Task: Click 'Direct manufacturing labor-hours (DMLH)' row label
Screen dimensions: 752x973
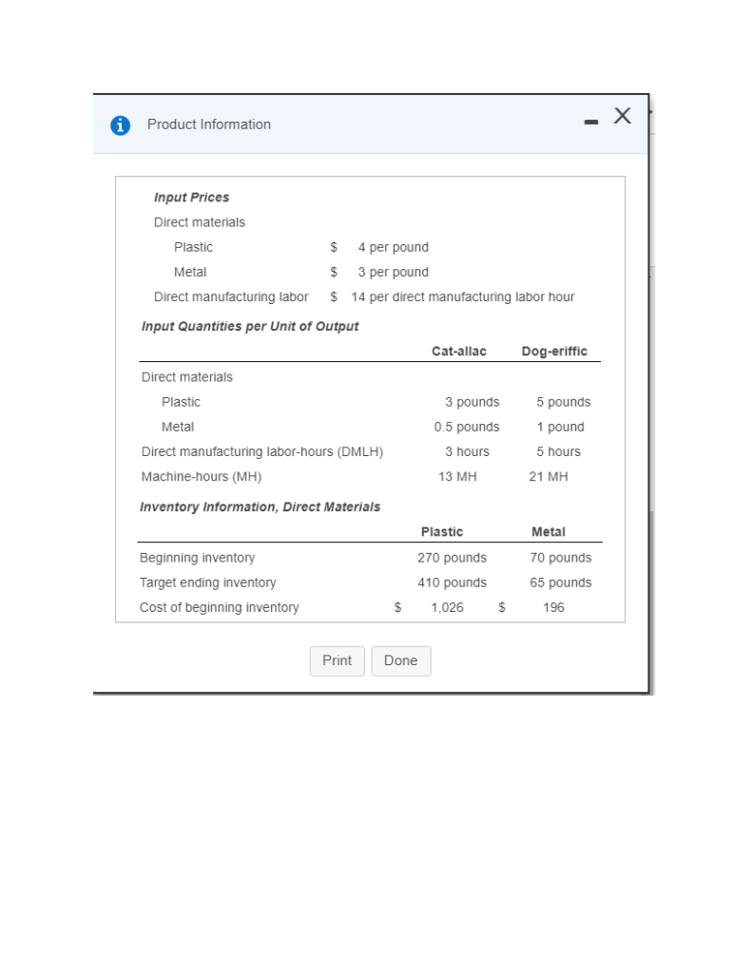Action: point(262,451)
